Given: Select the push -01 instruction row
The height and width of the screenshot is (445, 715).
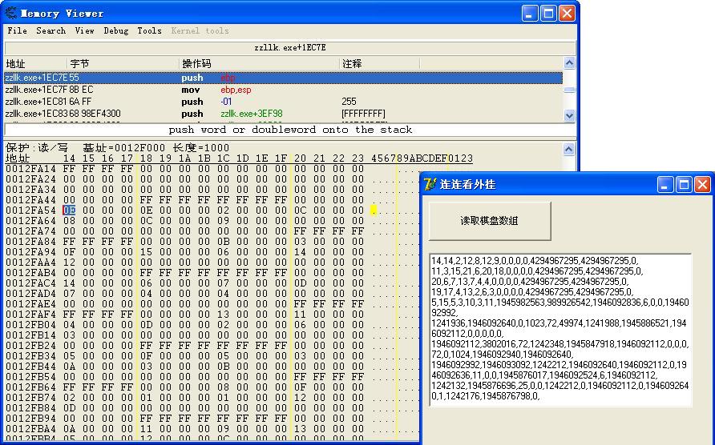Looking at the screenshot, I should 283,102.
